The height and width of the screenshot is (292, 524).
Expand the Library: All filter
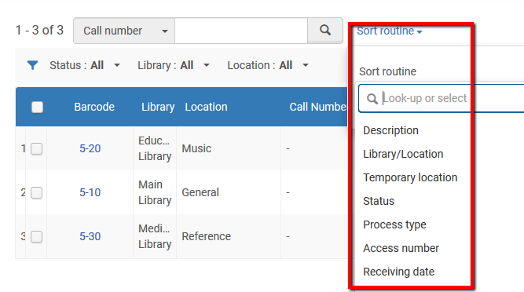coord(174,65)
